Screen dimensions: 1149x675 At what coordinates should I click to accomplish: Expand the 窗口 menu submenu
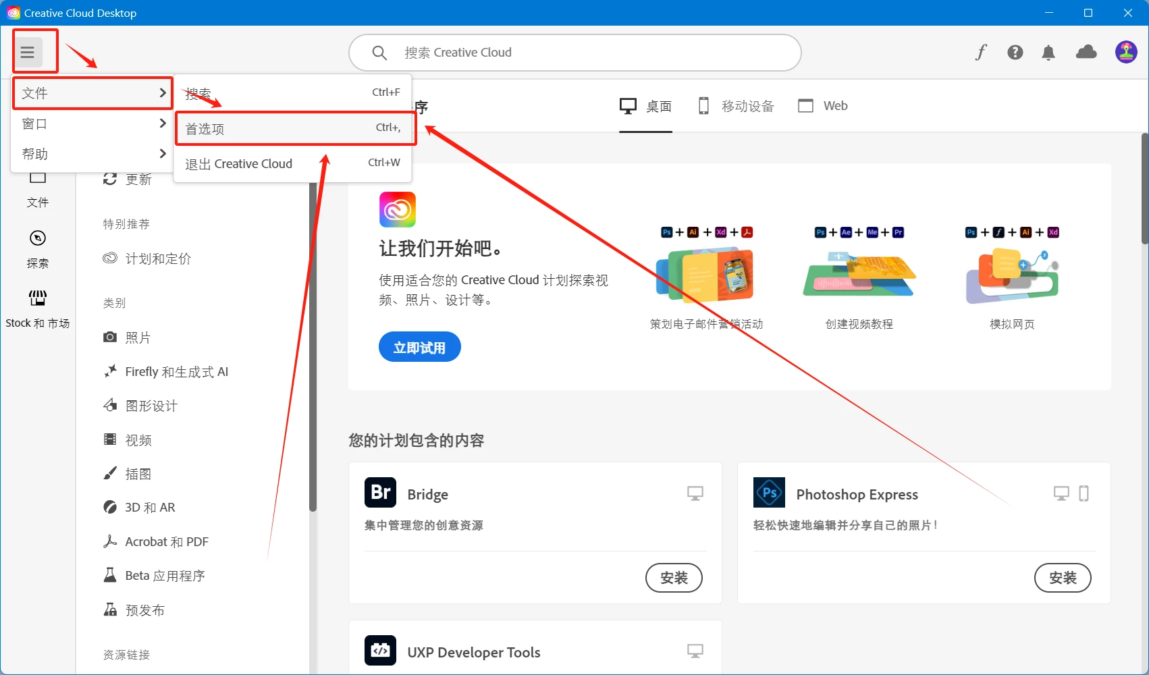pos(93,124)
